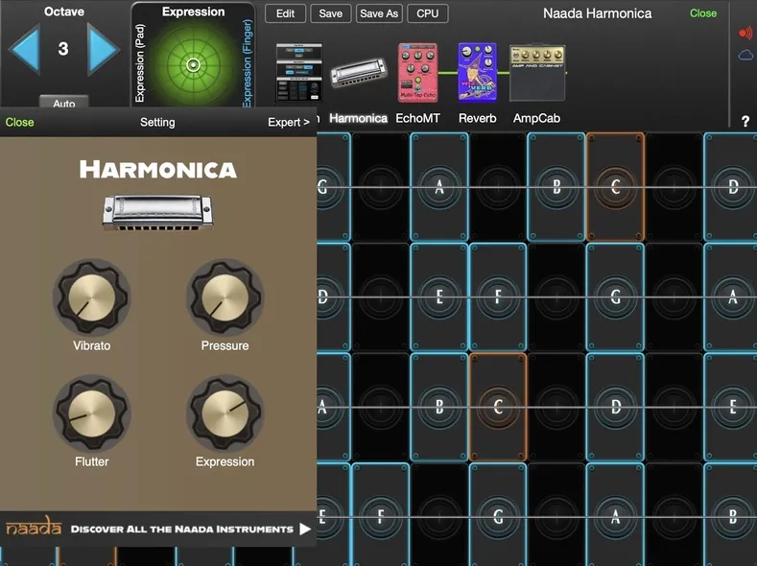Play the orange C pad in top row
This screenshot has width=757, height=566.
(616, 187)
